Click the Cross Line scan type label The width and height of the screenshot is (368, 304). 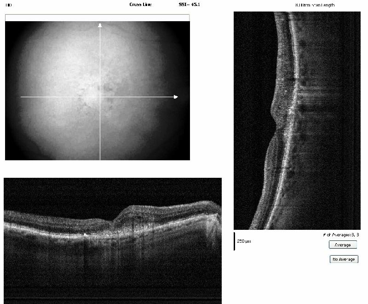[x=140, y=5]
